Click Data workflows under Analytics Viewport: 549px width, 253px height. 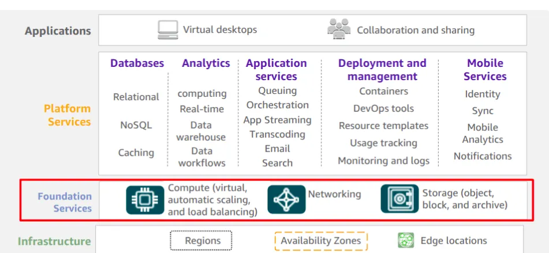pyautogui.click(x=201, y=157)
